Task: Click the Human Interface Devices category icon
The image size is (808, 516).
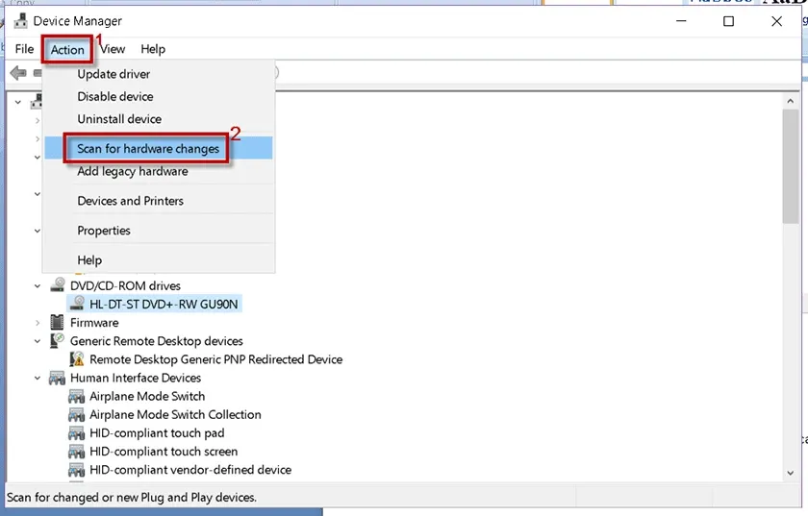Action: 58,378
